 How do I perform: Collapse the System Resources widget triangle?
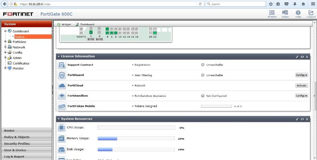click(59, 119)
